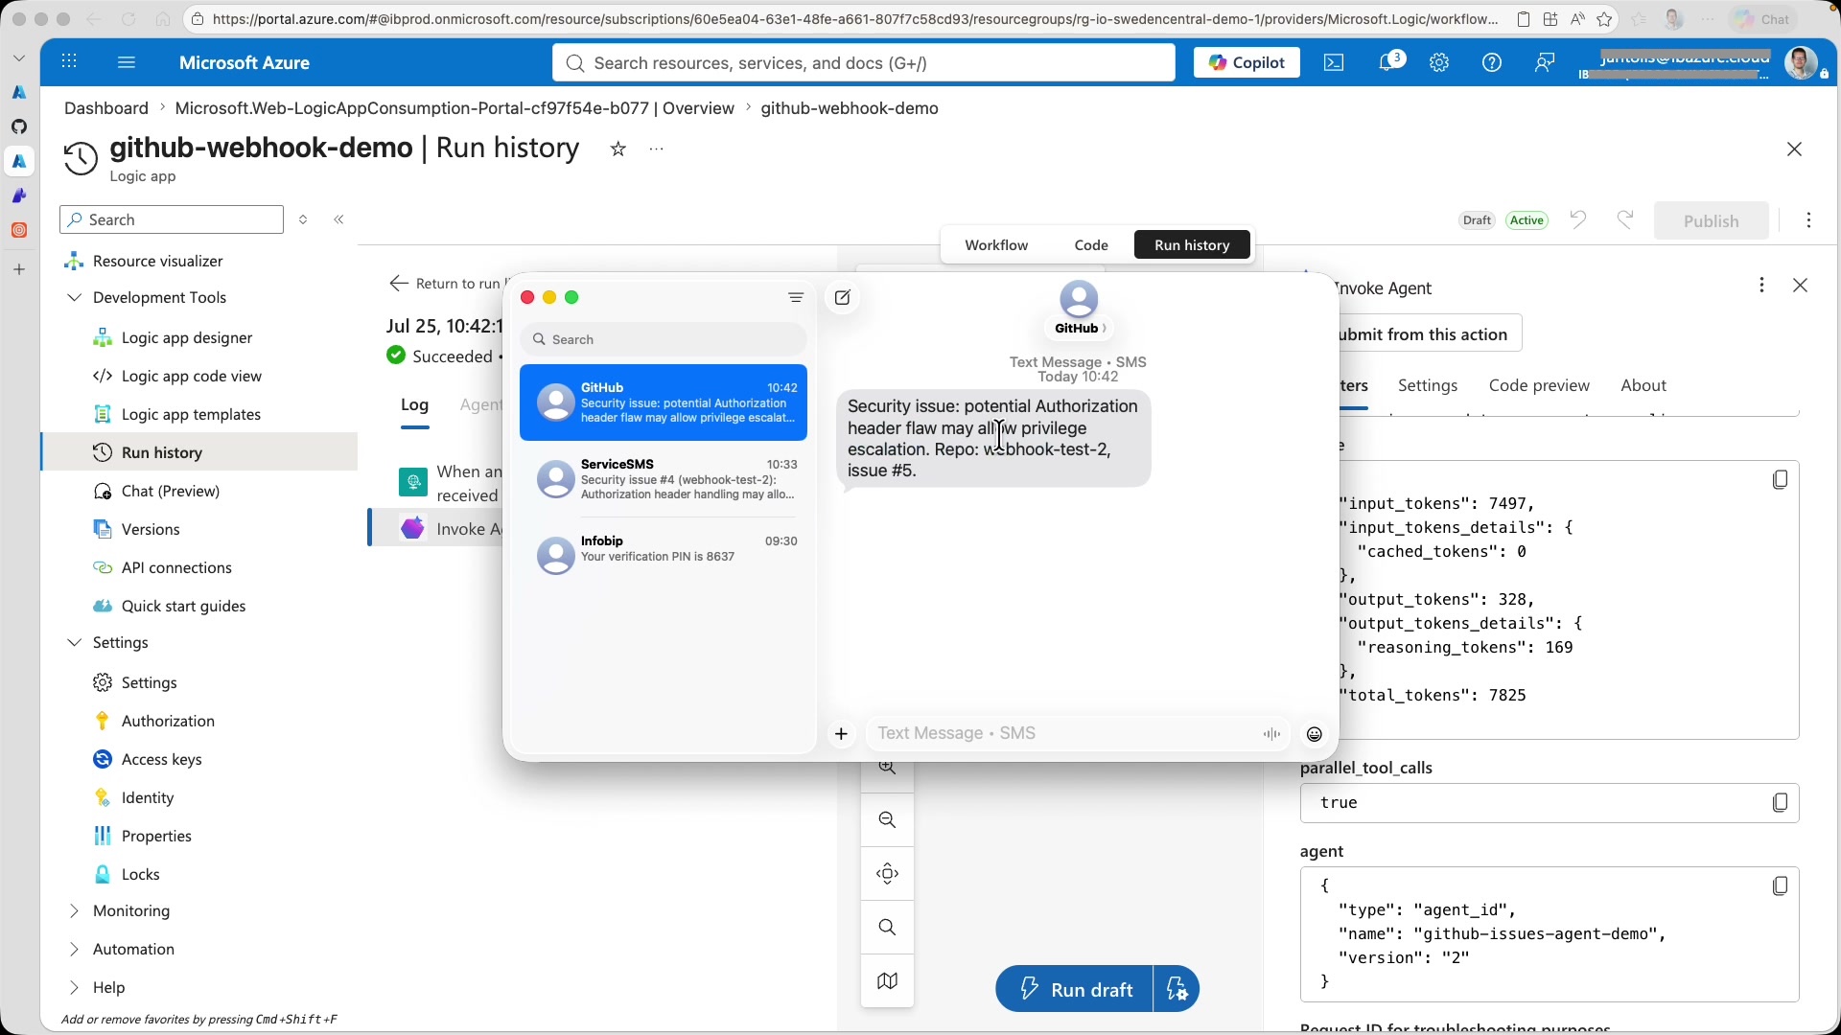Open the sidebar expand/collapse all control

pos(303,219)
